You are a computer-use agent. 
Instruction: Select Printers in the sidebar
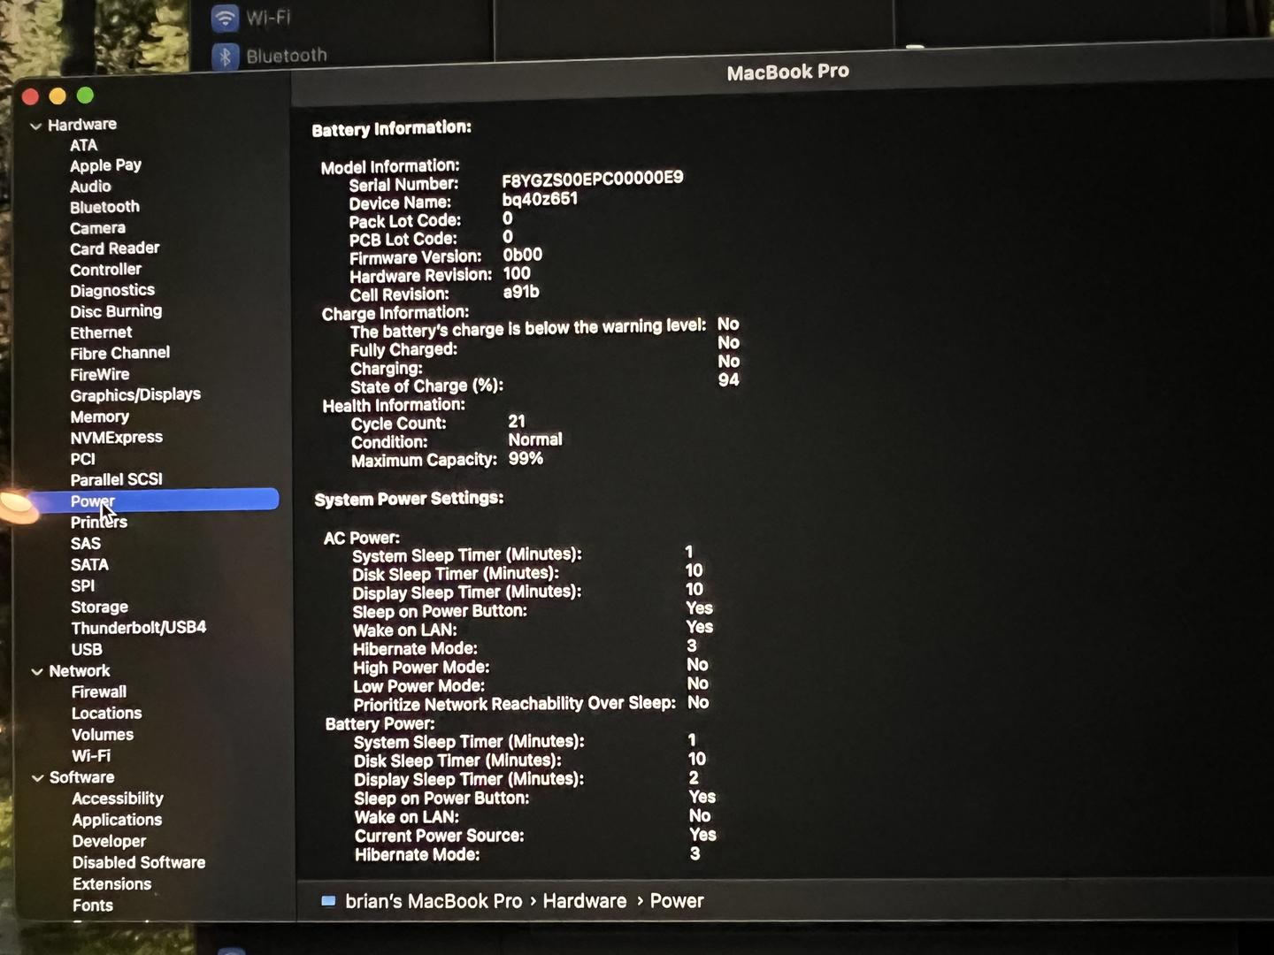[x=98, y=522]
